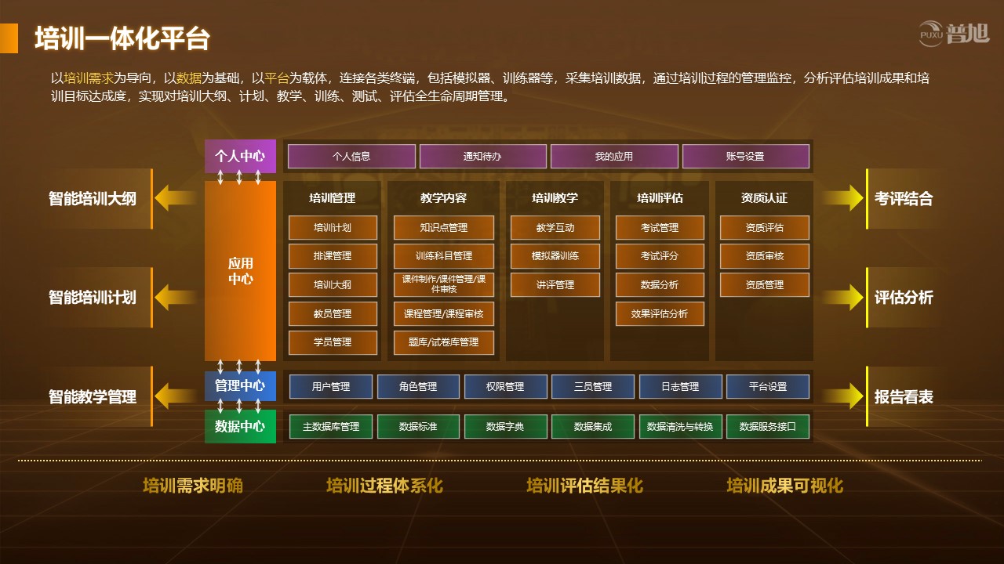Open the 个人中心 purple block
1004x564 pixels.
click(240, 156)
